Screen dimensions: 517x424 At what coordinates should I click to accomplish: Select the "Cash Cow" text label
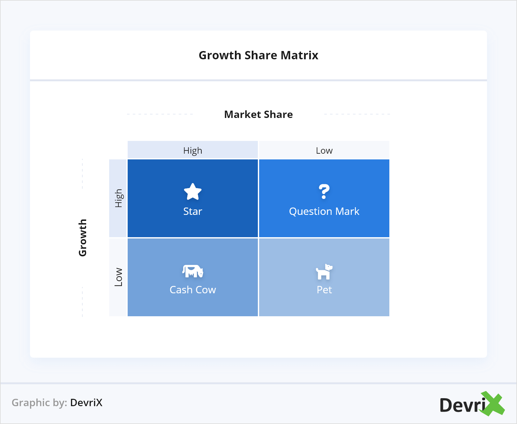point(193,290)
